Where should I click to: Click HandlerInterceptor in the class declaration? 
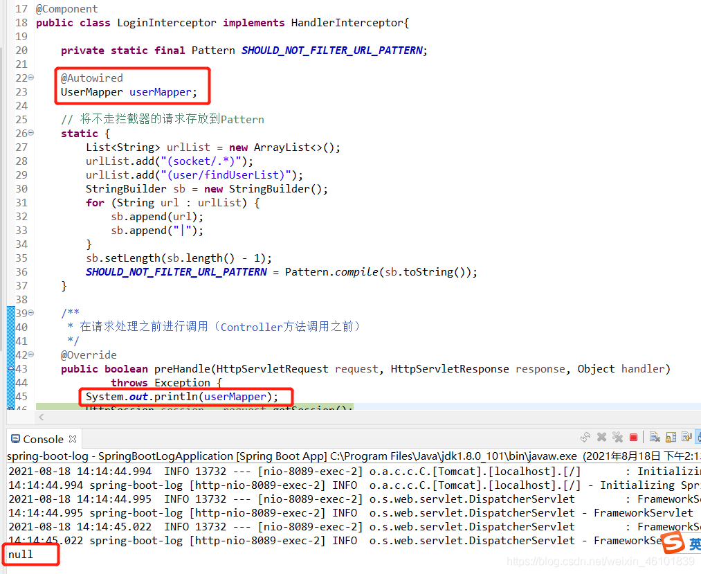coord(347,23)
